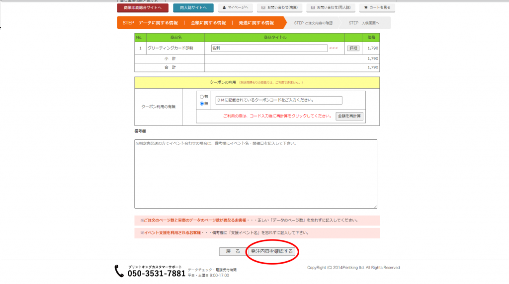Select the STEP ご注文内容の確認 step

click(x=313, y=23)
